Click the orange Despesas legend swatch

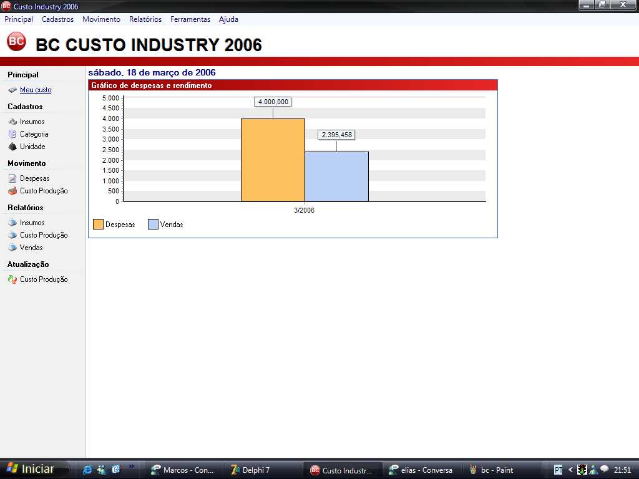[x=98, y=225]
